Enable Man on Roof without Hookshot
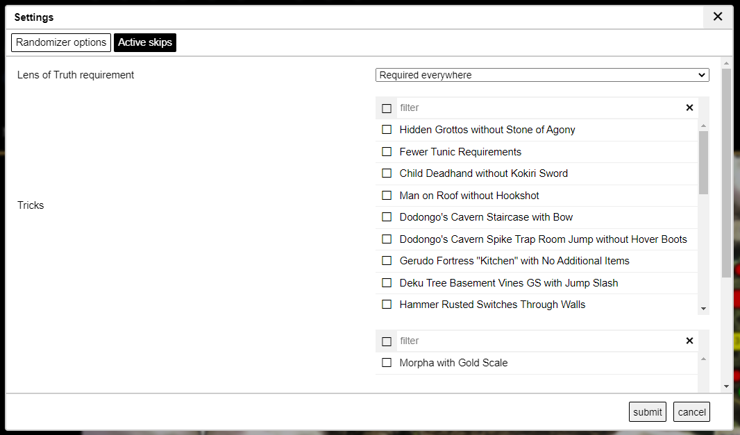Screen dimensions: 740x435 coord(387,196)
